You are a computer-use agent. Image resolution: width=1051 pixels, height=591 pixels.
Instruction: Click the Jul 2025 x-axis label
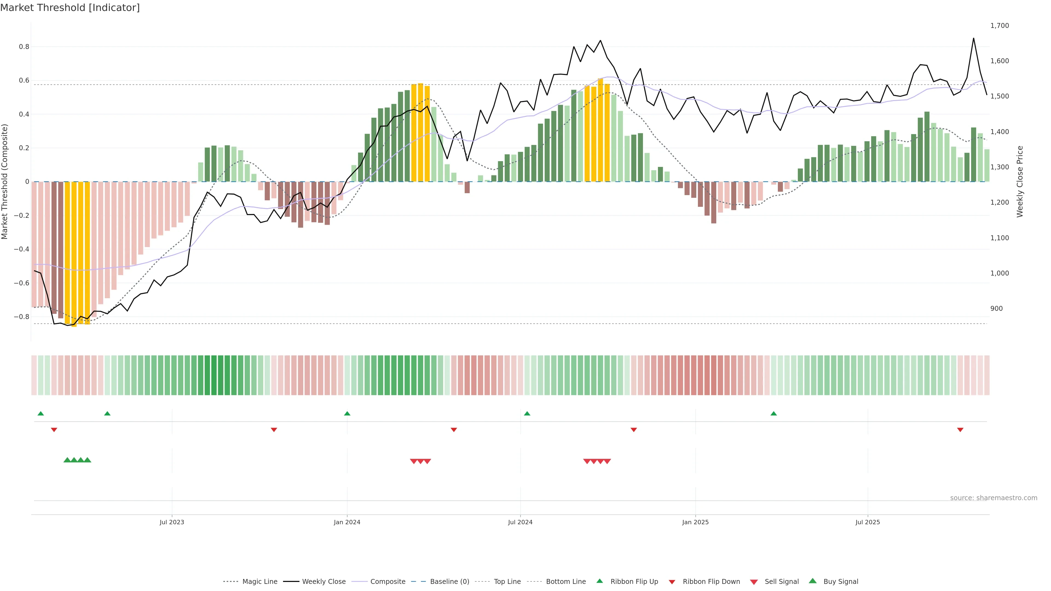pyautogui.click(x=867, y=522)
